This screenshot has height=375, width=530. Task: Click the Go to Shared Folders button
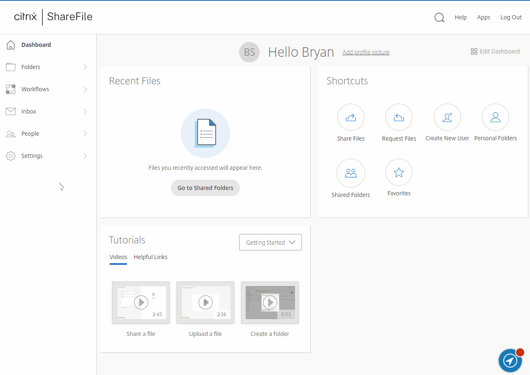205,187
